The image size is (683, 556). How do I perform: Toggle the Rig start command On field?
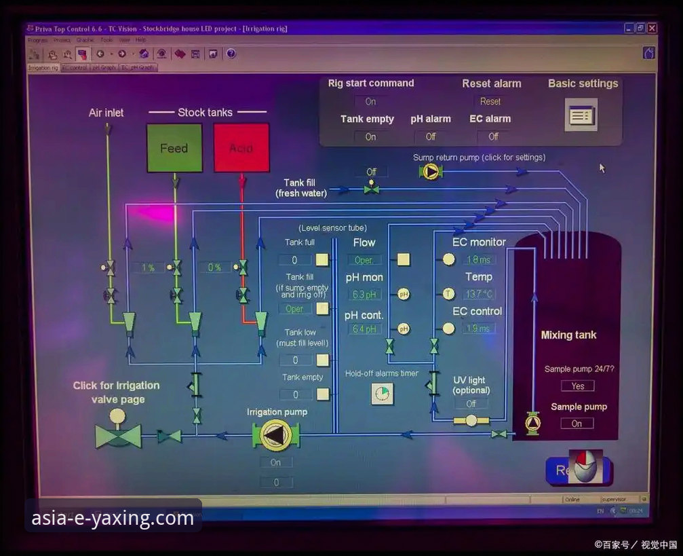(370, 101)
